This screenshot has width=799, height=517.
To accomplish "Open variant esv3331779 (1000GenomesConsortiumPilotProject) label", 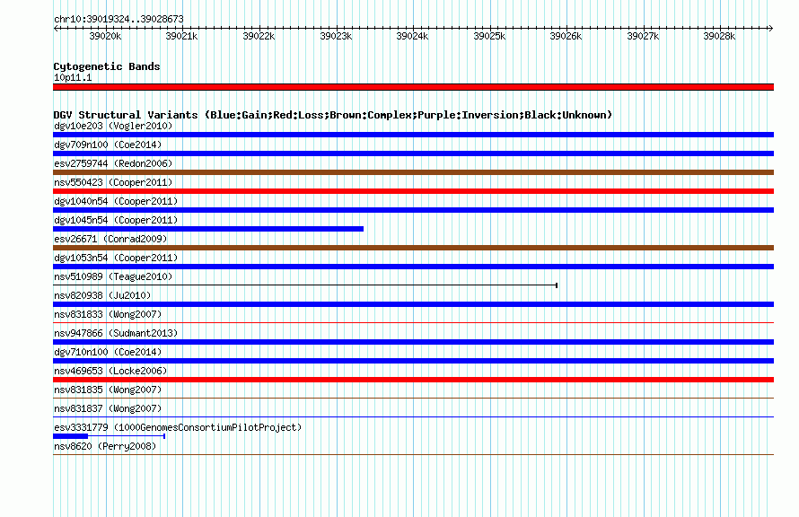I will (178, 427).
